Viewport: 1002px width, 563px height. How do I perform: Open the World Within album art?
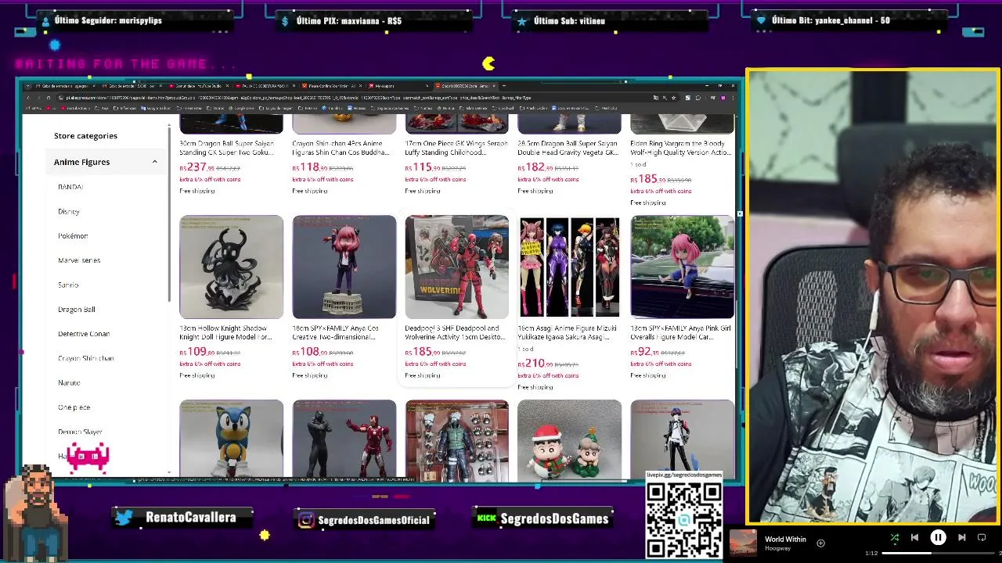[x=743, y=543]
